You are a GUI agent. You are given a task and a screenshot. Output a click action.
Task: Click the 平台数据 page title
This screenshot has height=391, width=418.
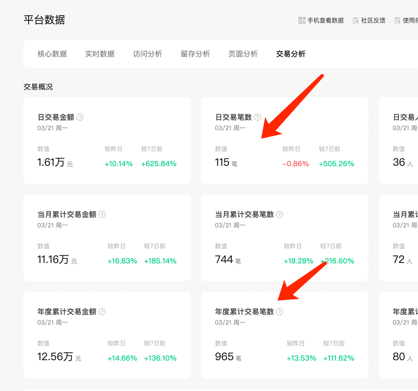coord(44,20)
